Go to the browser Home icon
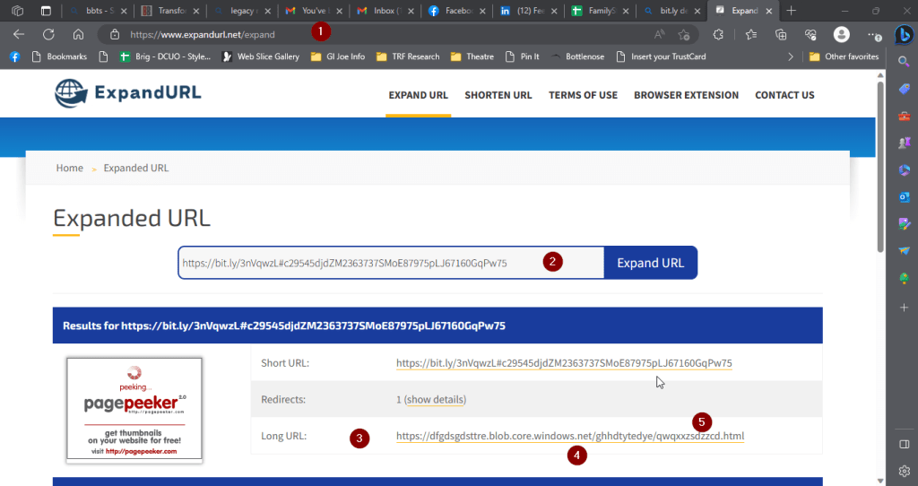The height and width of the screenshot is (486, 918). point(79,35)
